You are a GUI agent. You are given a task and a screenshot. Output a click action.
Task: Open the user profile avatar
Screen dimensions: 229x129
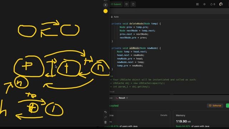(x=221, y=4)
